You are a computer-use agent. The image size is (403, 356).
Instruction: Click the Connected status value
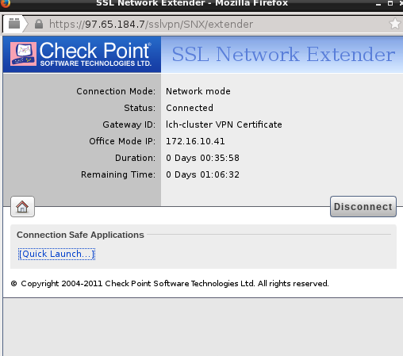pyautogui.click(x=190, y=108)
